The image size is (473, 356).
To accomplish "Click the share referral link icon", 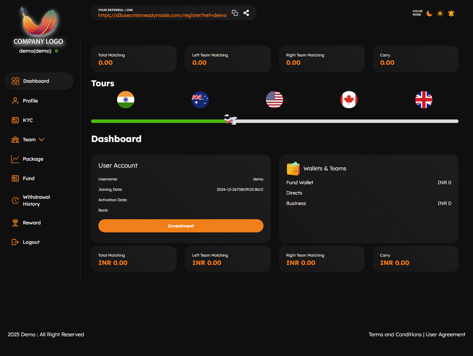I will 246,13.
